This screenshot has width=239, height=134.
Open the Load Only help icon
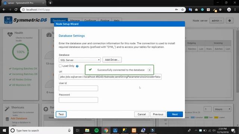tap(77, 66)
